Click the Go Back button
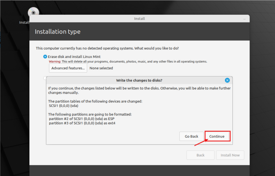The height and width of the screenshot is (176, 275). (x=191, y=136)
